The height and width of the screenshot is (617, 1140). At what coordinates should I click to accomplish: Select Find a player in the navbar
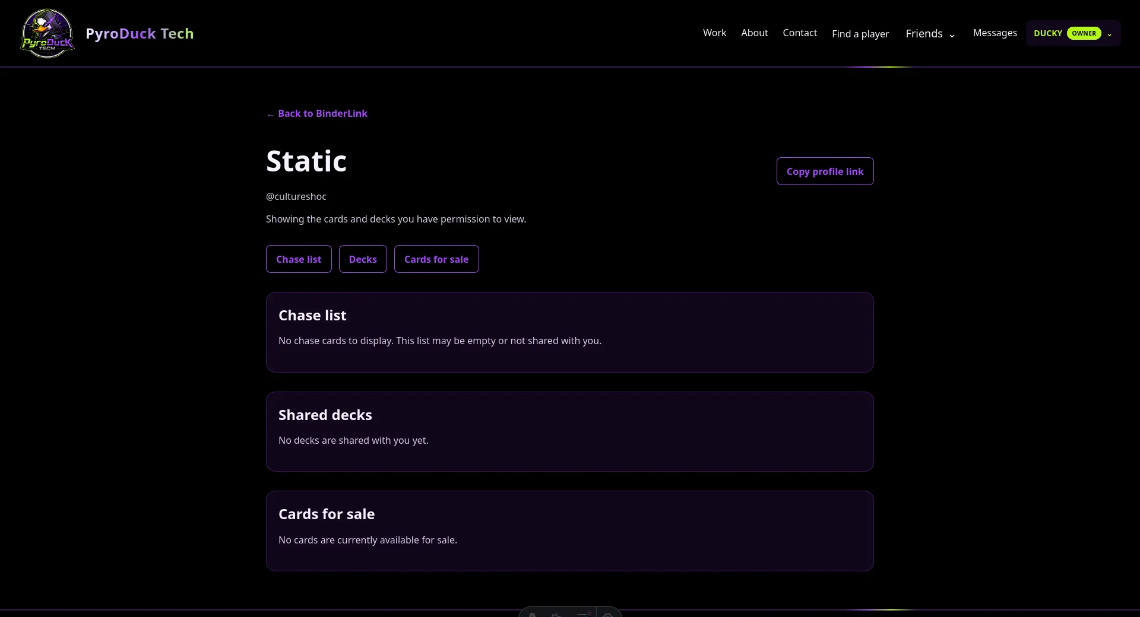coord(860,34)
